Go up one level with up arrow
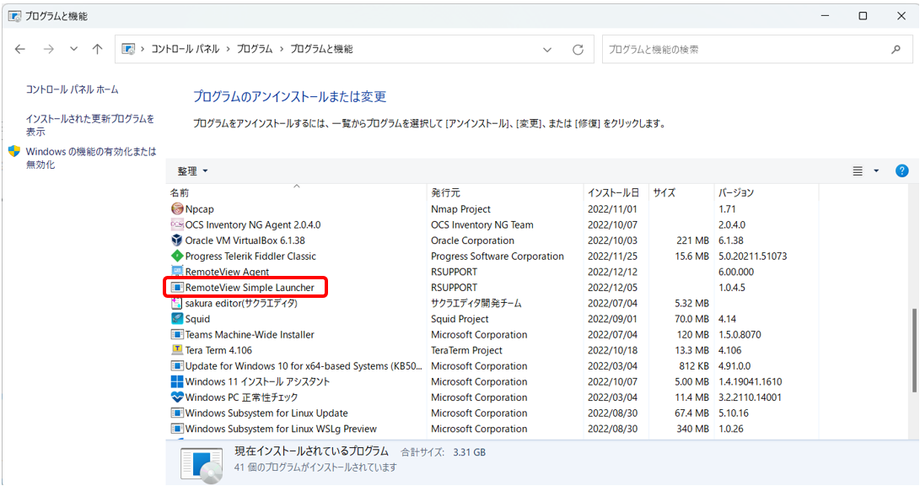 click(x=98, y=49)
